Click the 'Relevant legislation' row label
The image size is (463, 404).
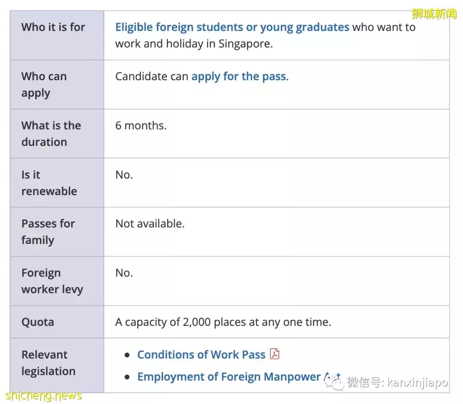[48, 363]
